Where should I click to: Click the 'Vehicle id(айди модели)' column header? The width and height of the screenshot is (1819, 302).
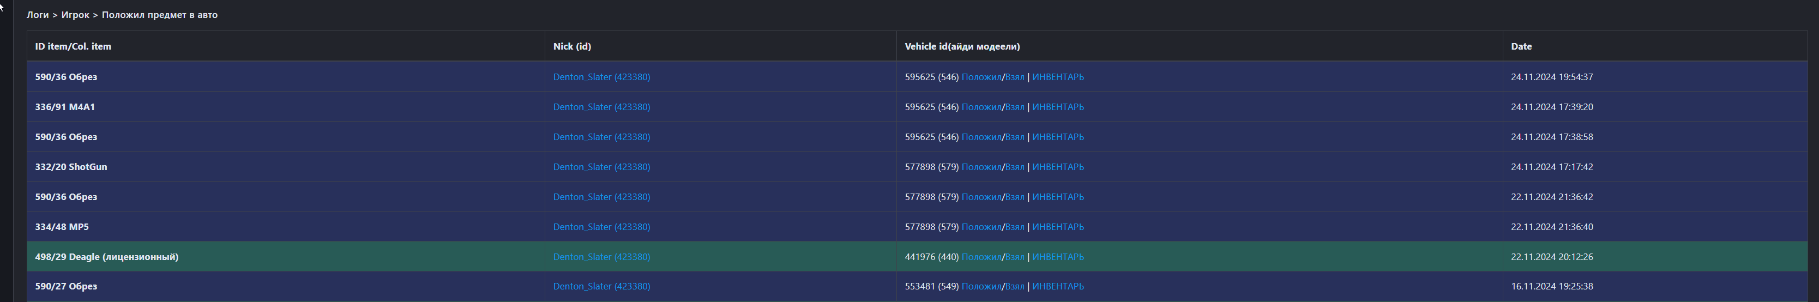click(x=962, y=46)
